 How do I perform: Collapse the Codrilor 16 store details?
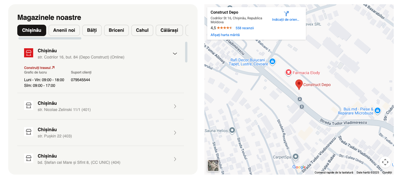pos(175,53)
